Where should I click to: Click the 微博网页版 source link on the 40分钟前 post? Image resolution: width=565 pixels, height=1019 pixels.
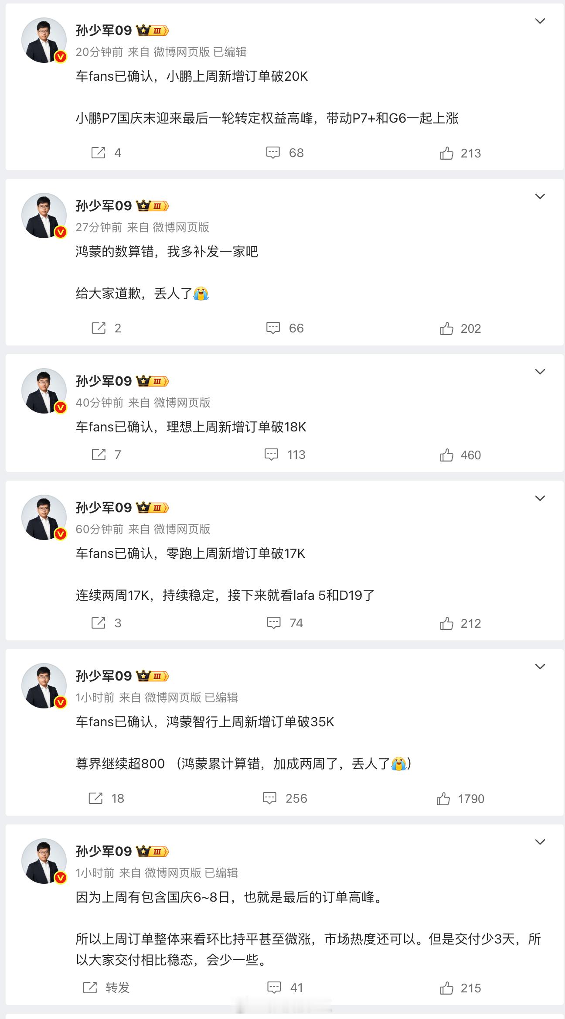182,403
